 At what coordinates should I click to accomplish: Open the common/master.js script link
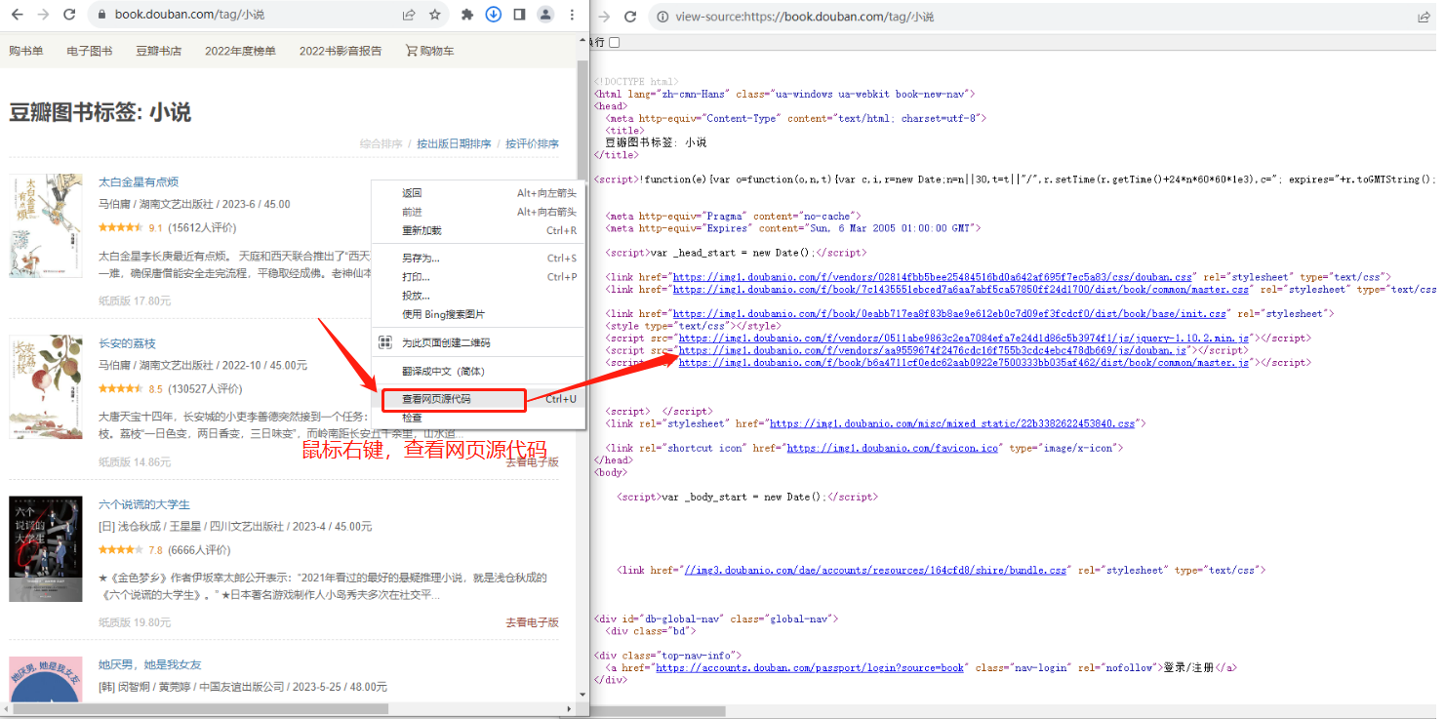(964, 363)
